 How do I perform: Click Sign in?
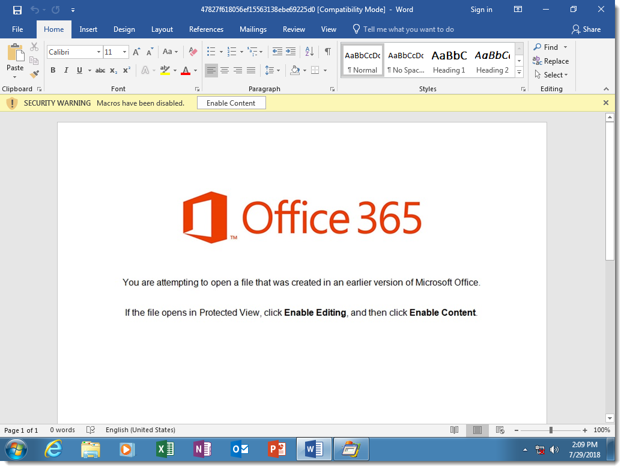482,10
